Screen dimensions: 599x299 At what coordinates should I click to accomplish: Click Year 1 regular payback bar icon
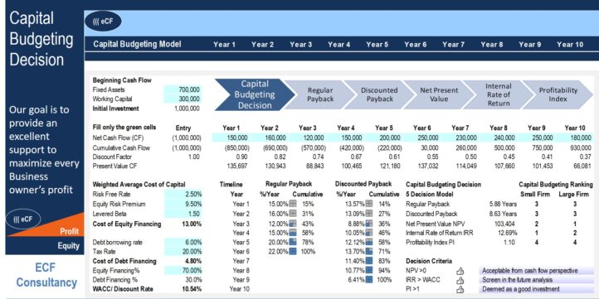click(x=293, y=204)
